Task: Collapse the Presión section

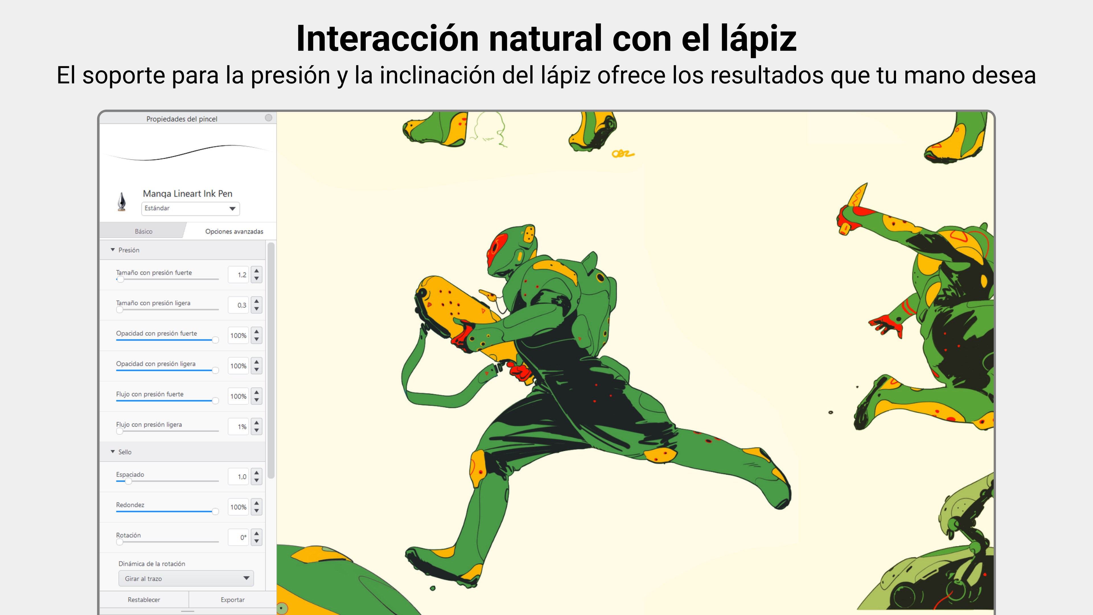Action: 112,250
